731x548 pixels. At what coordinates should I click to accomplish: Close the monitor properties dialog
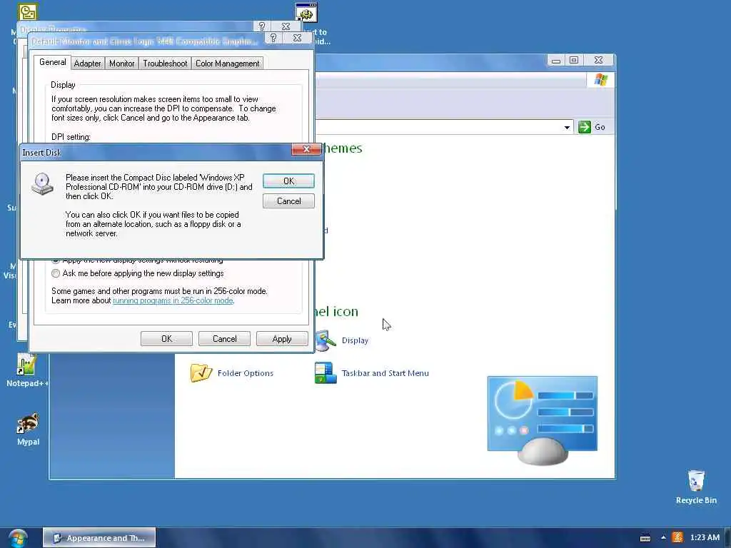(297, 39)
